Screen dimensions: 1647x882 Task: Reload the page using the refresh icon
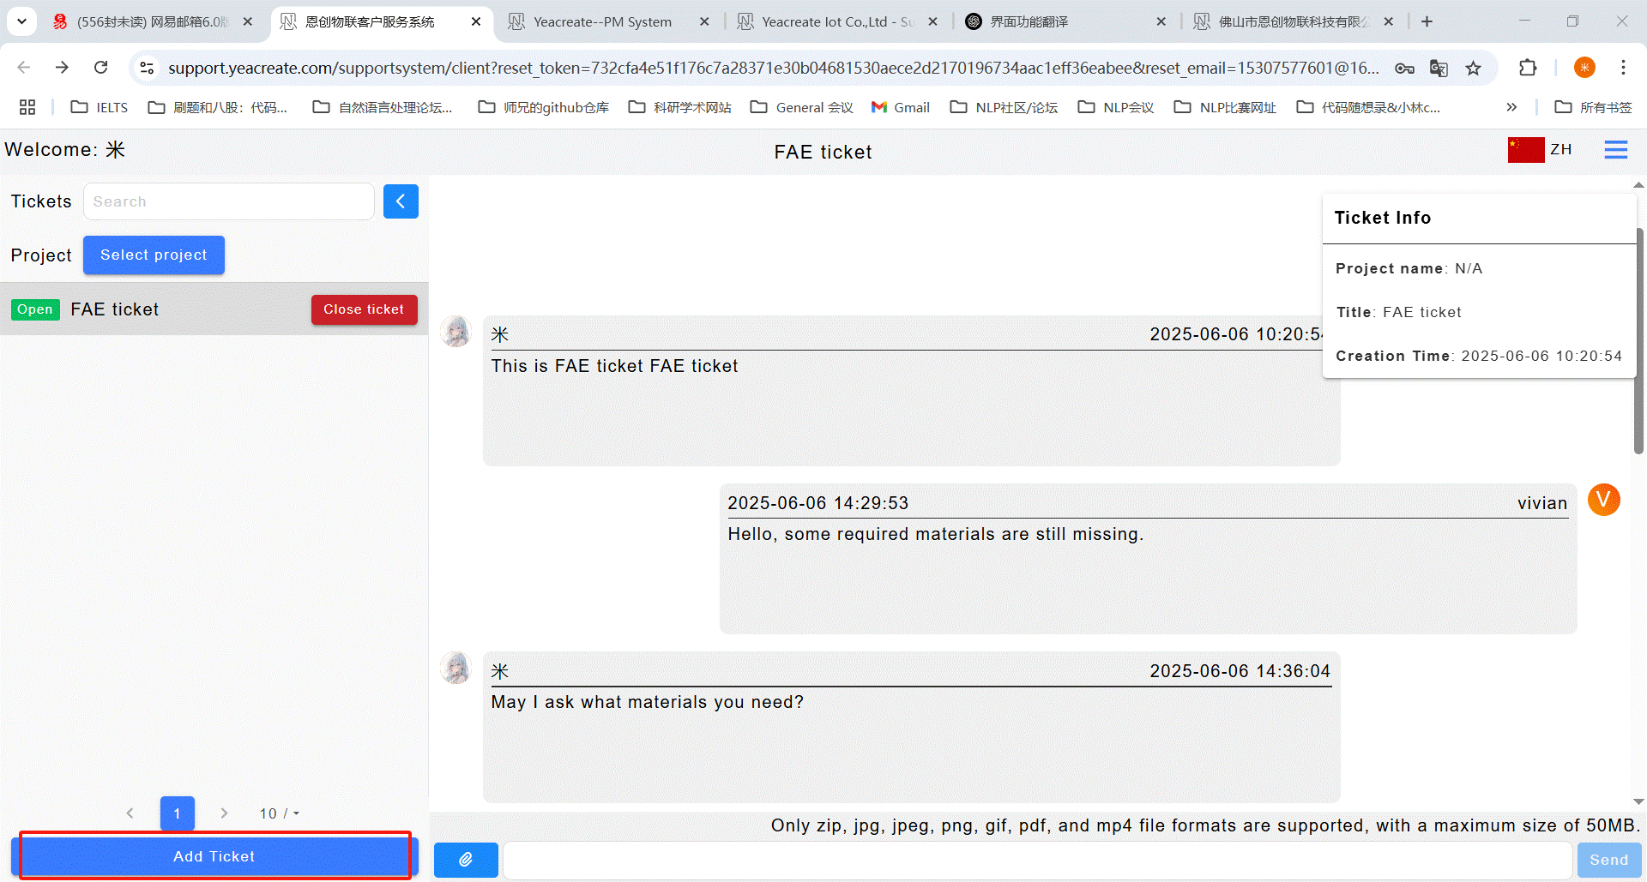coord(101,68)
